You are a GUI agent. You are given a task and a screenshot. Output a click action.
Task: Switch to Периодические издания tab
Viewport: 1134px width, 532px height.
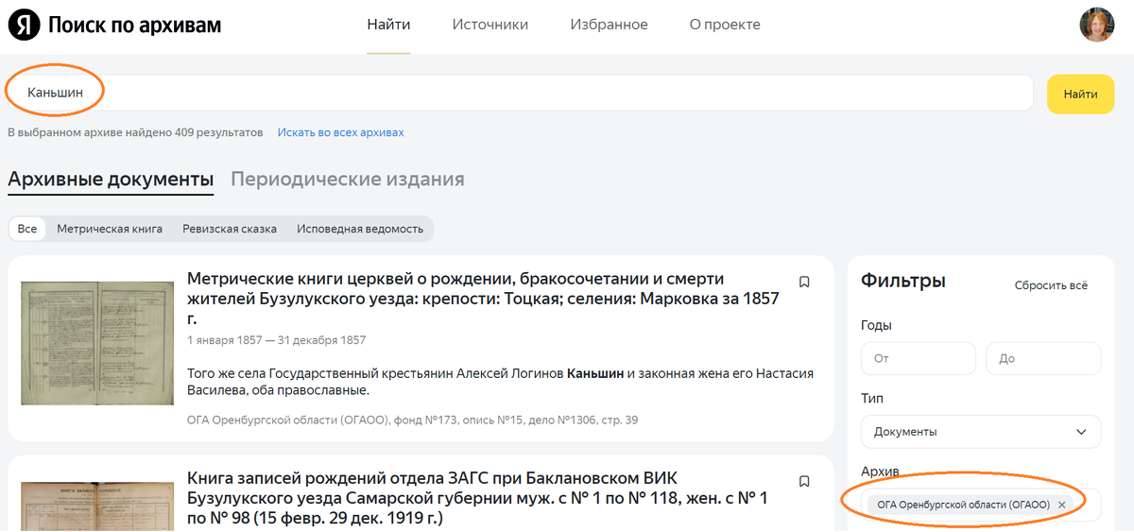[x=348, y=179]
